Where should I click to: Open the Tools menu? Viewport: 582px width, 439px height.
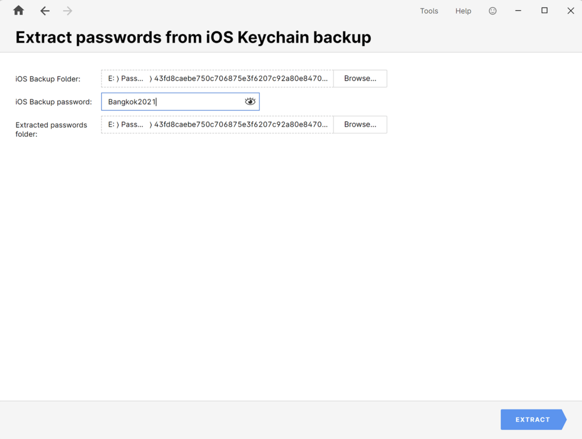coord(429,11)
